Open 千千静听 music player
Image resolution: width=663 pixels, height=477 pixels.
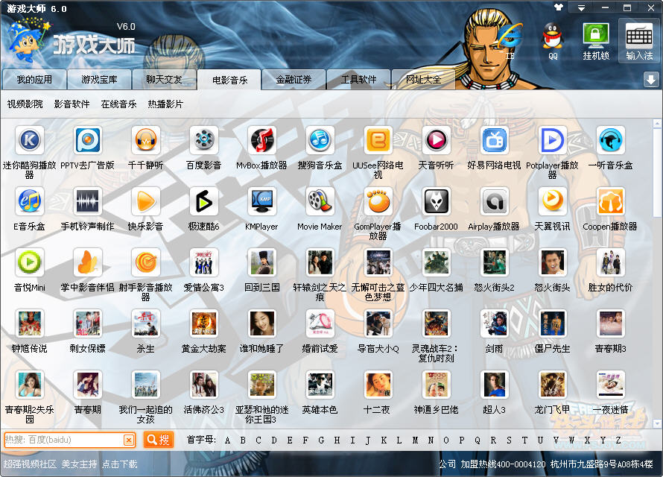[145, 140]
